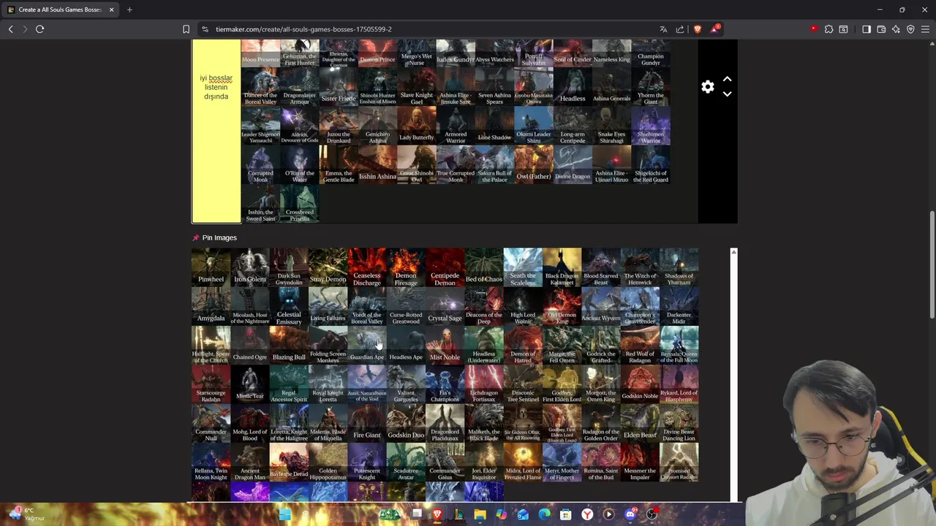936x526 pixels.
Task: Select Godskin Duo boss image
Action: 406,424
